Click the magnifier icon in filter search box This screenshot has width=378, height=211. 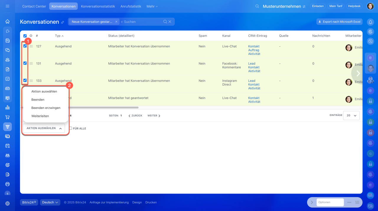pyautogui.click(x=165, y=22)
